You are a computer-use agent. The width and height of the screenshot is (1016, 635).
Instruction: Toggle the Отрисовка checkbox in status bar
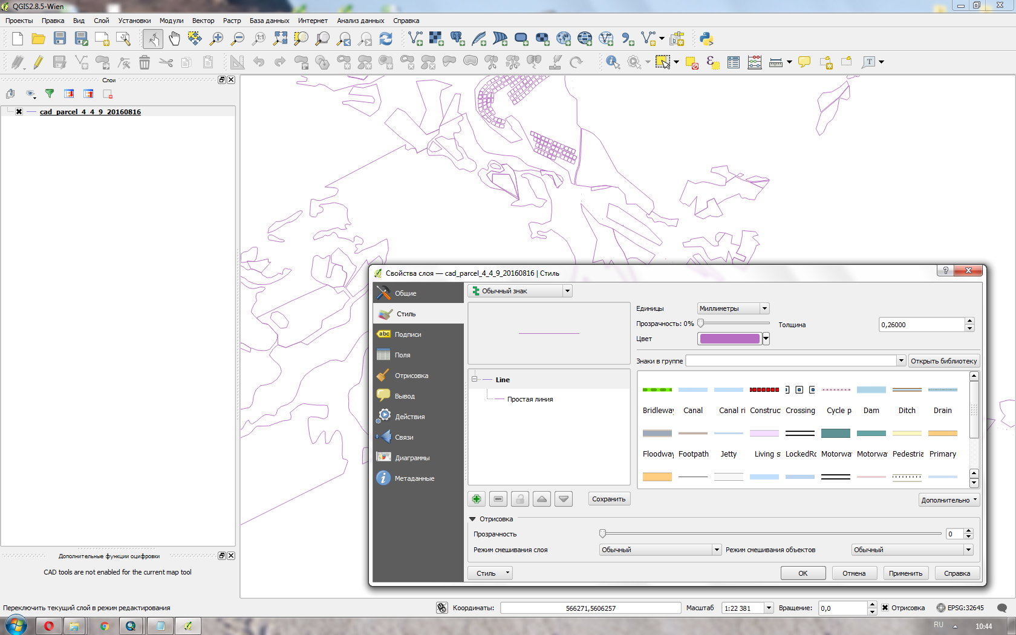pos(885,608)
